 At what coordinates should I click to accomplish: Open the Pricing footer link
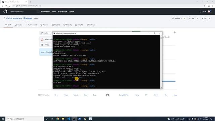tap(137, 95)
